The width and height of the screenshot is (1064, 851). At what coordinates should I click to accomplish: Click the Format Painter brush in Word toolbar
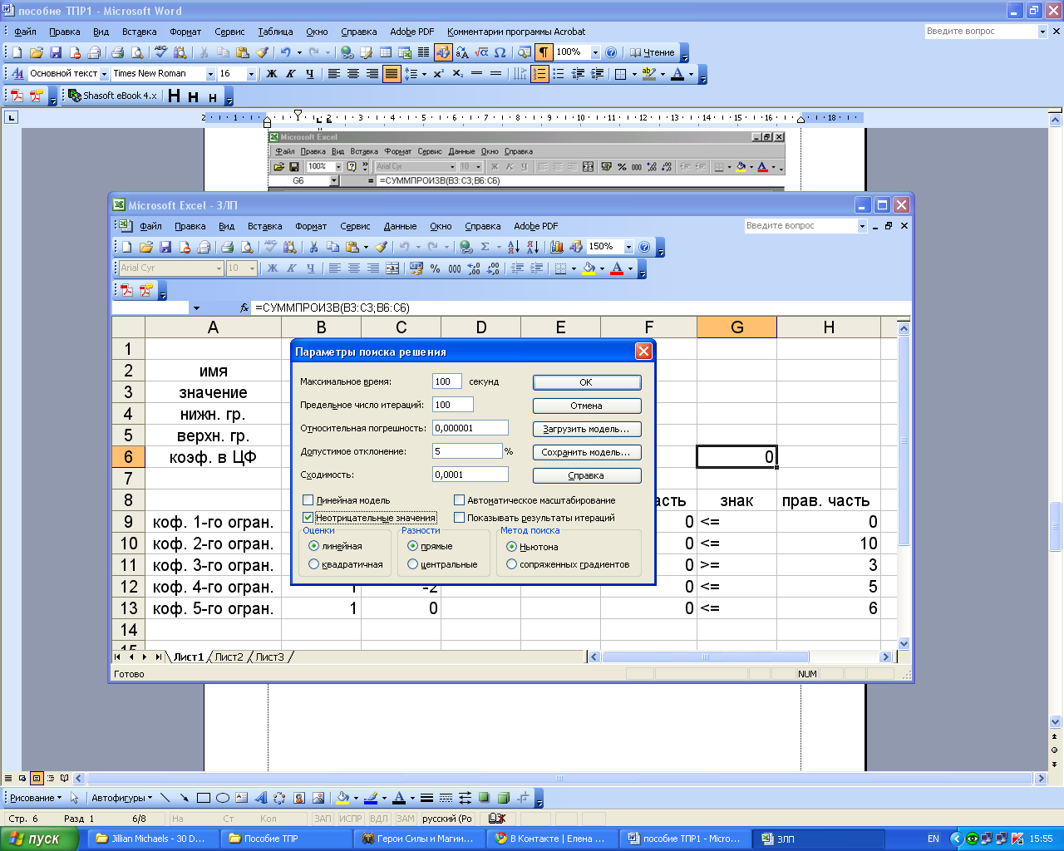tap(262, 52)
